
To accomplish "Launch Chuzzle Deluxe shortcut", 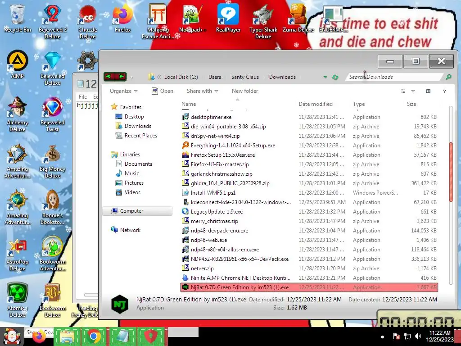I will 87,22.
